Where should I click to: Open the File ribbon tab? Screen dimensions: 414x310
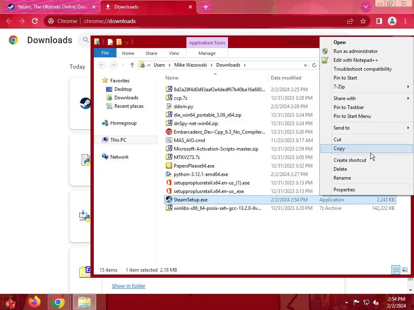coord(105,53)
